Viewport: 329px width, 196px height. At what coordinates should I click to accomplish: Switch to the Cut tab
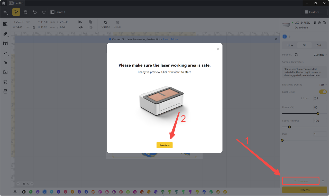click(319, 45)
